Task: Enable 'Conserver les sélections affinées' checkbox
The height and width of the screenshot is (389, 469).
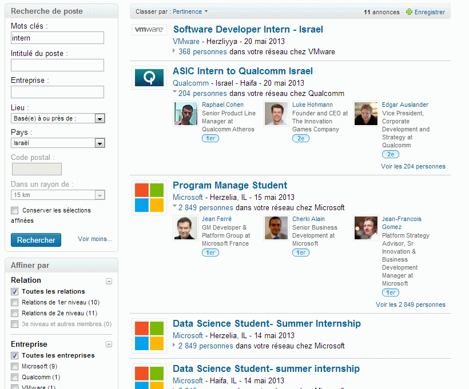Action: pyautogui.click(x=15, y=211)
